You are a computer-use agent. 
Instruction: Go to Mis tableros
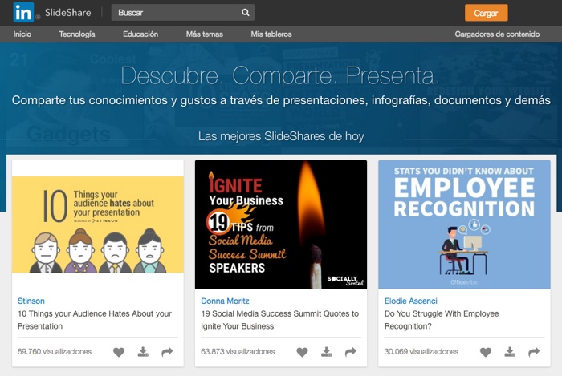pos(271,34)
